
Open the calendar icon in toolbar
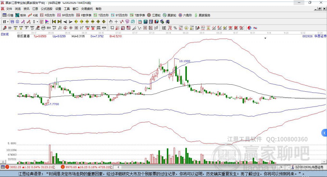click(x=140, y=21)
